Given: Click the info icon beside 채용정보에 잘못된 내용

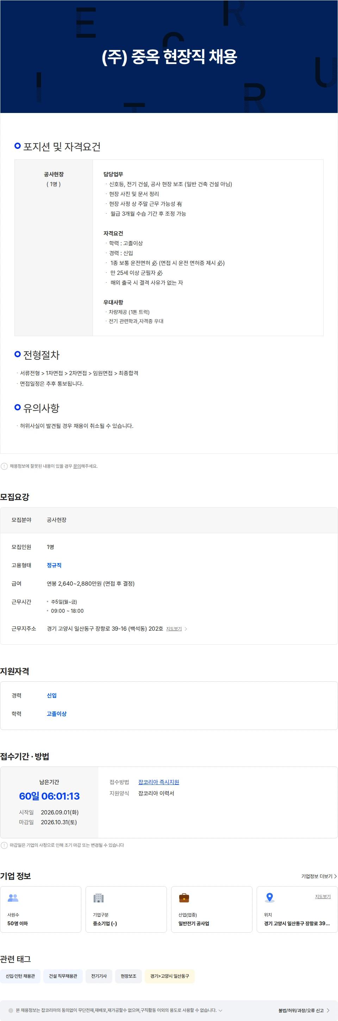Looking at the screenshot, I should 4,466.
